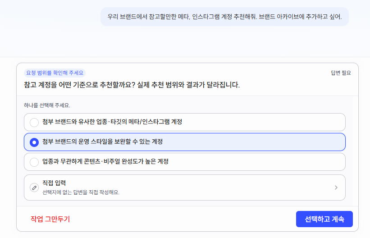Click the chevron arrow on 직접 입력 row
Image resolution: width=370 pixels, height=238 pixels.
tap(336, 188)
